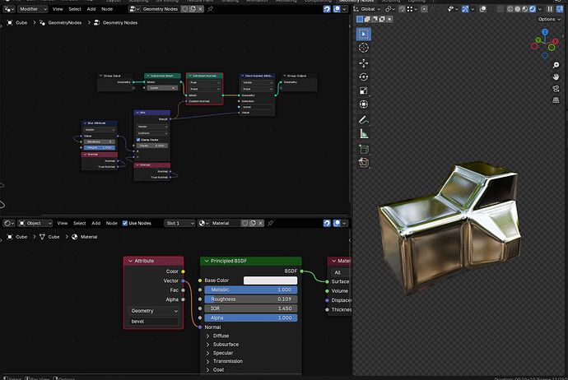Pin the Material in shader editor
The height and width of the screenshot is (380, 568).
(270, 223)
